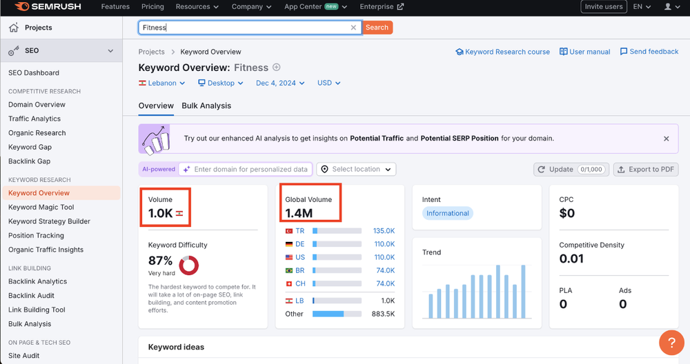Image resolution: width=690 pixels, height=364 pixels.
Task: Click the orange Search button
Action: [377, 28]
